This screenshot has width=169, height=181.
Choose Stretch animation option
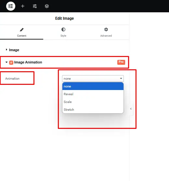[93, 109]
